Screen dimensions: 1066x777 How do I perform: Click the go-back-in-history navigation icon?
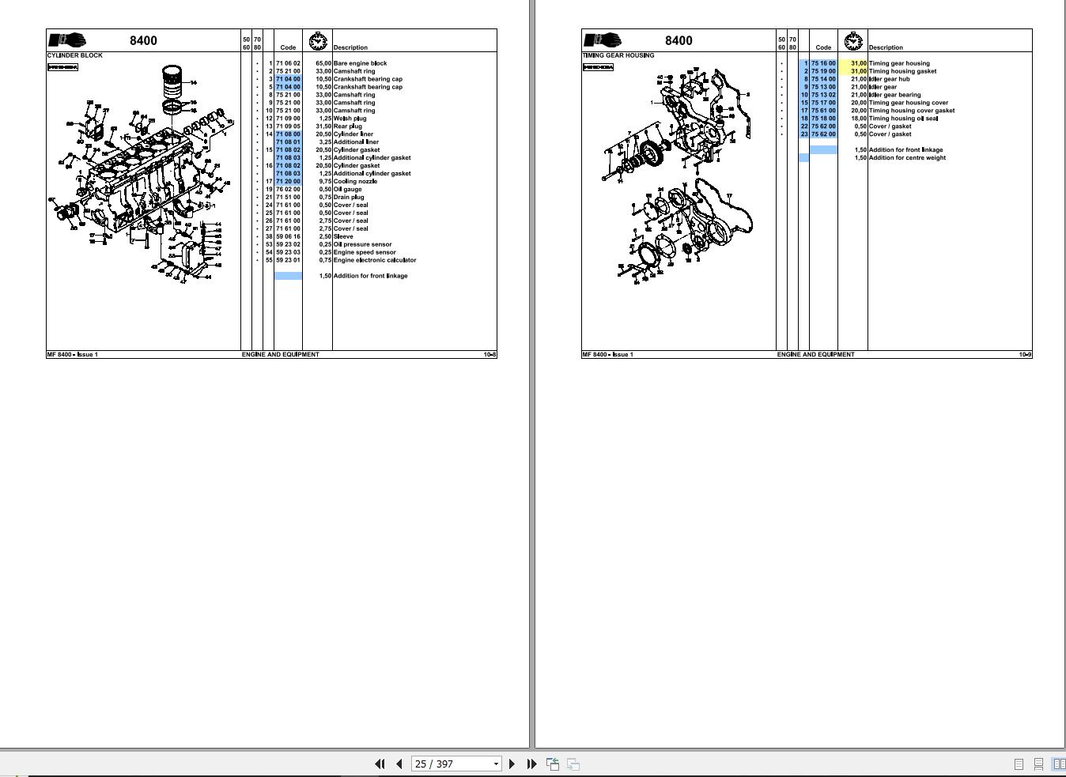coord(553,764)
